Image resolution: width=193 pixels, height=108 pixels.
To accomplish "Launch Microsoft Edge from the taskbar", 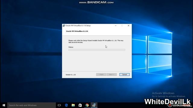I will pyautogui.click(x=66, y=105).
